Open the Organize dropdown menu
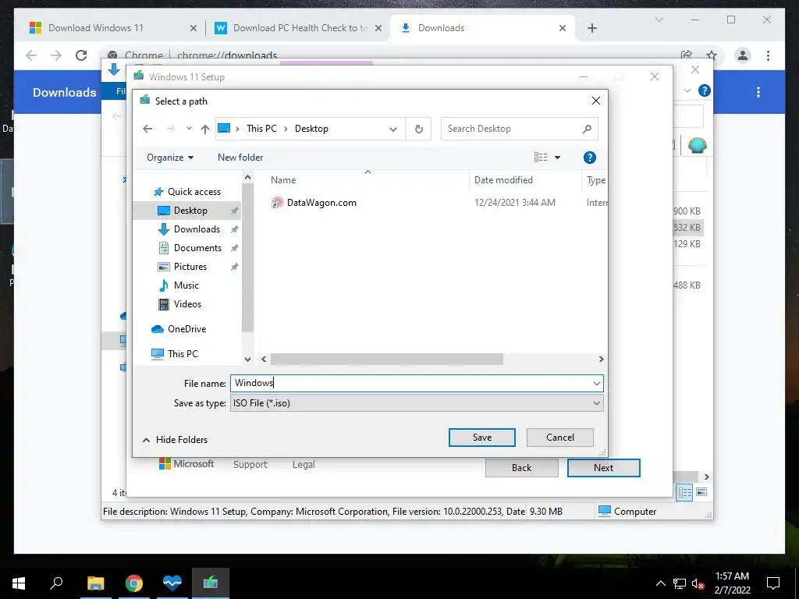This screenshot has width=799, height=599. pyautogui.click(x=170, y=158)
